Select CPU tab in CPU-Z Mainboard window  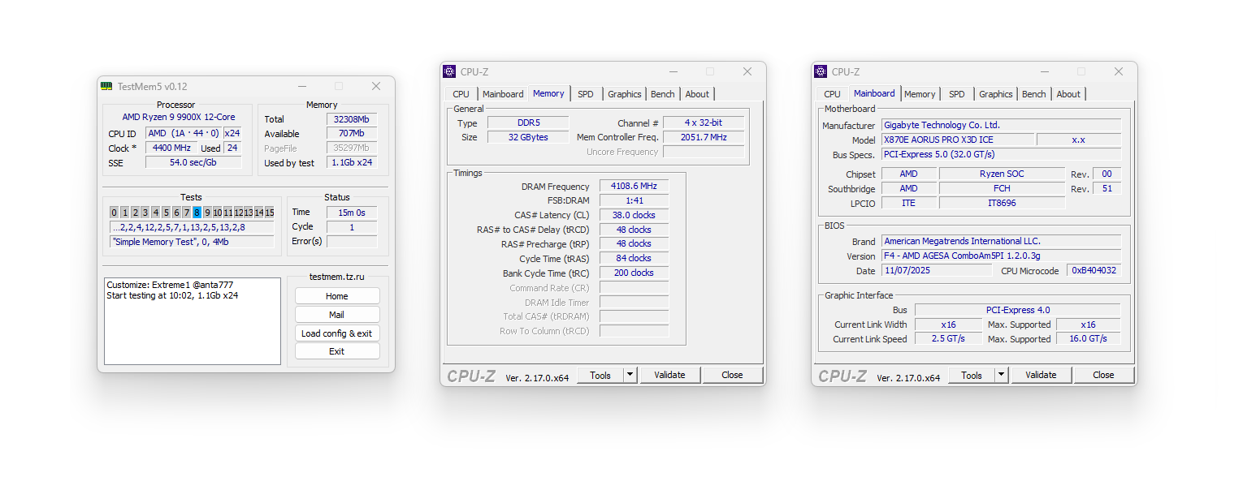(832, 94)
